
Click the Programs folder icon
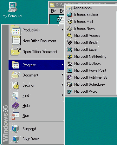(x=16, y=65)
